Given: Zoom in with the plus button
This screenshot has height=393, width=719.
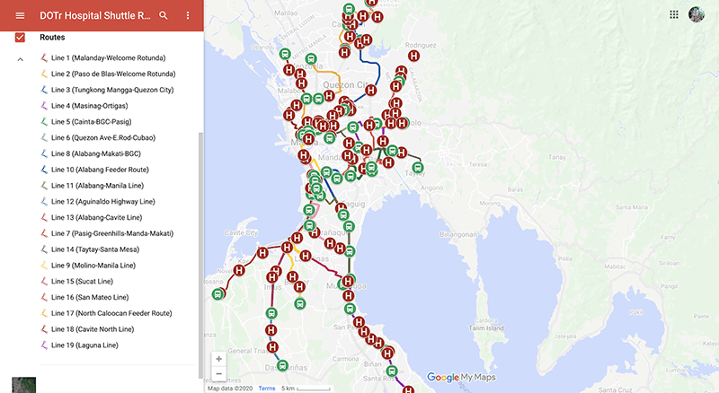Looking at the screenshot, I should tap(218, 359).
